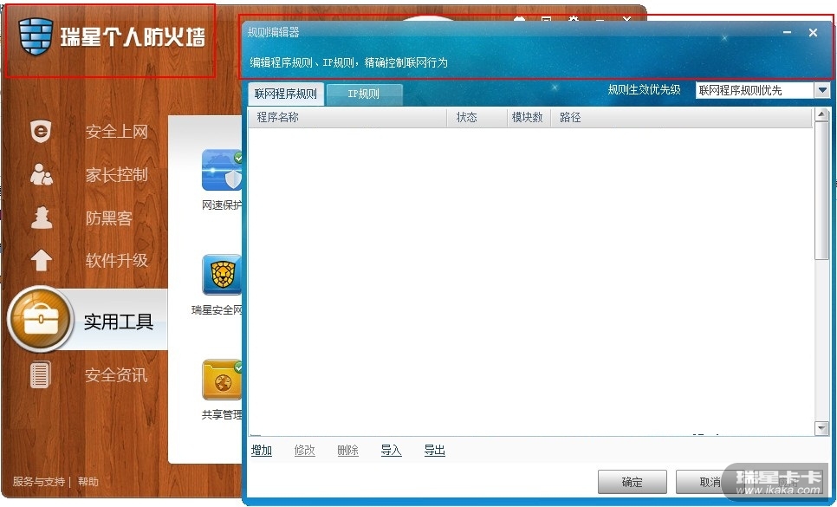This screenshot has height=507, width=837.
Task: Sort by 模块数 column header
Action: point(529,117)
